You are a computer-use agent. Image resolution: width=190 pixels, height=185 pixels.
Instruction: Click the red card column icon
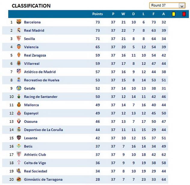pyautogui.click(x=184, y=14)
